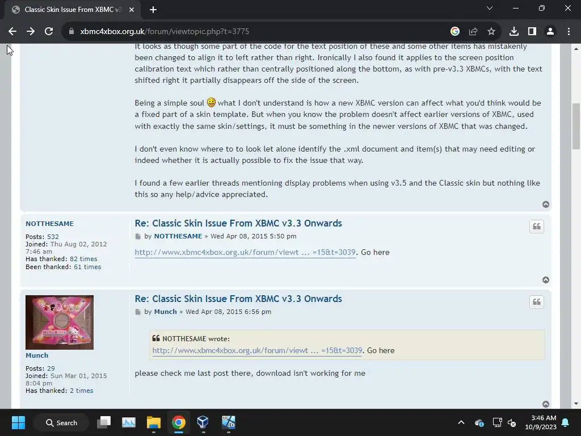
Task: View NOTTHESAME's 532 posts
Action: tap(53, 237)
